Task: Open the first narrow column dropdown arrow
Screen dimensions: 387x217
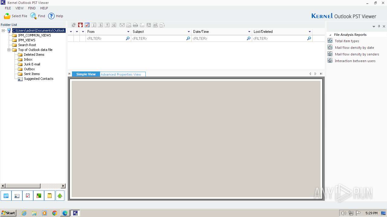Action: point(71,32)
